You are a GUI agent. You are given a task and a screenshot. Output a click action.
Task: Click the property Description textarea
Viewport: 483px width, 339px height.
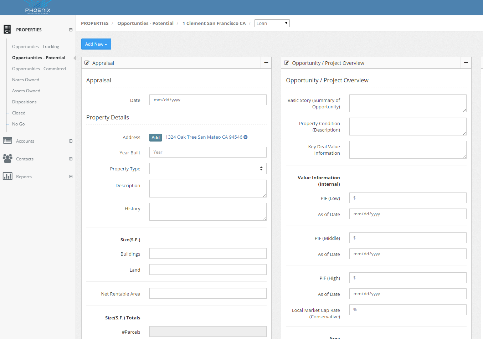pyautogui.click(x=208, y=189)
